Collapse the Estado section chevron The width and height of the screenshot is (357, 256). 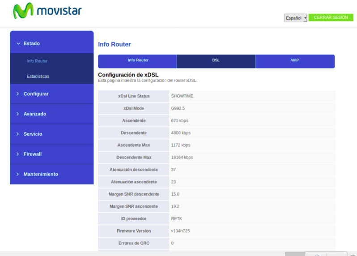click(18, 43)
